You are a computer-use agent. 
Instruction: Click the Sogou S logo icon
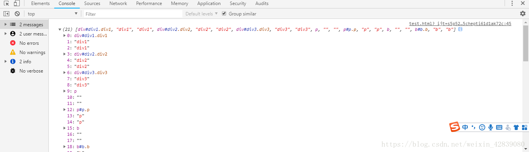pos(455,127)
